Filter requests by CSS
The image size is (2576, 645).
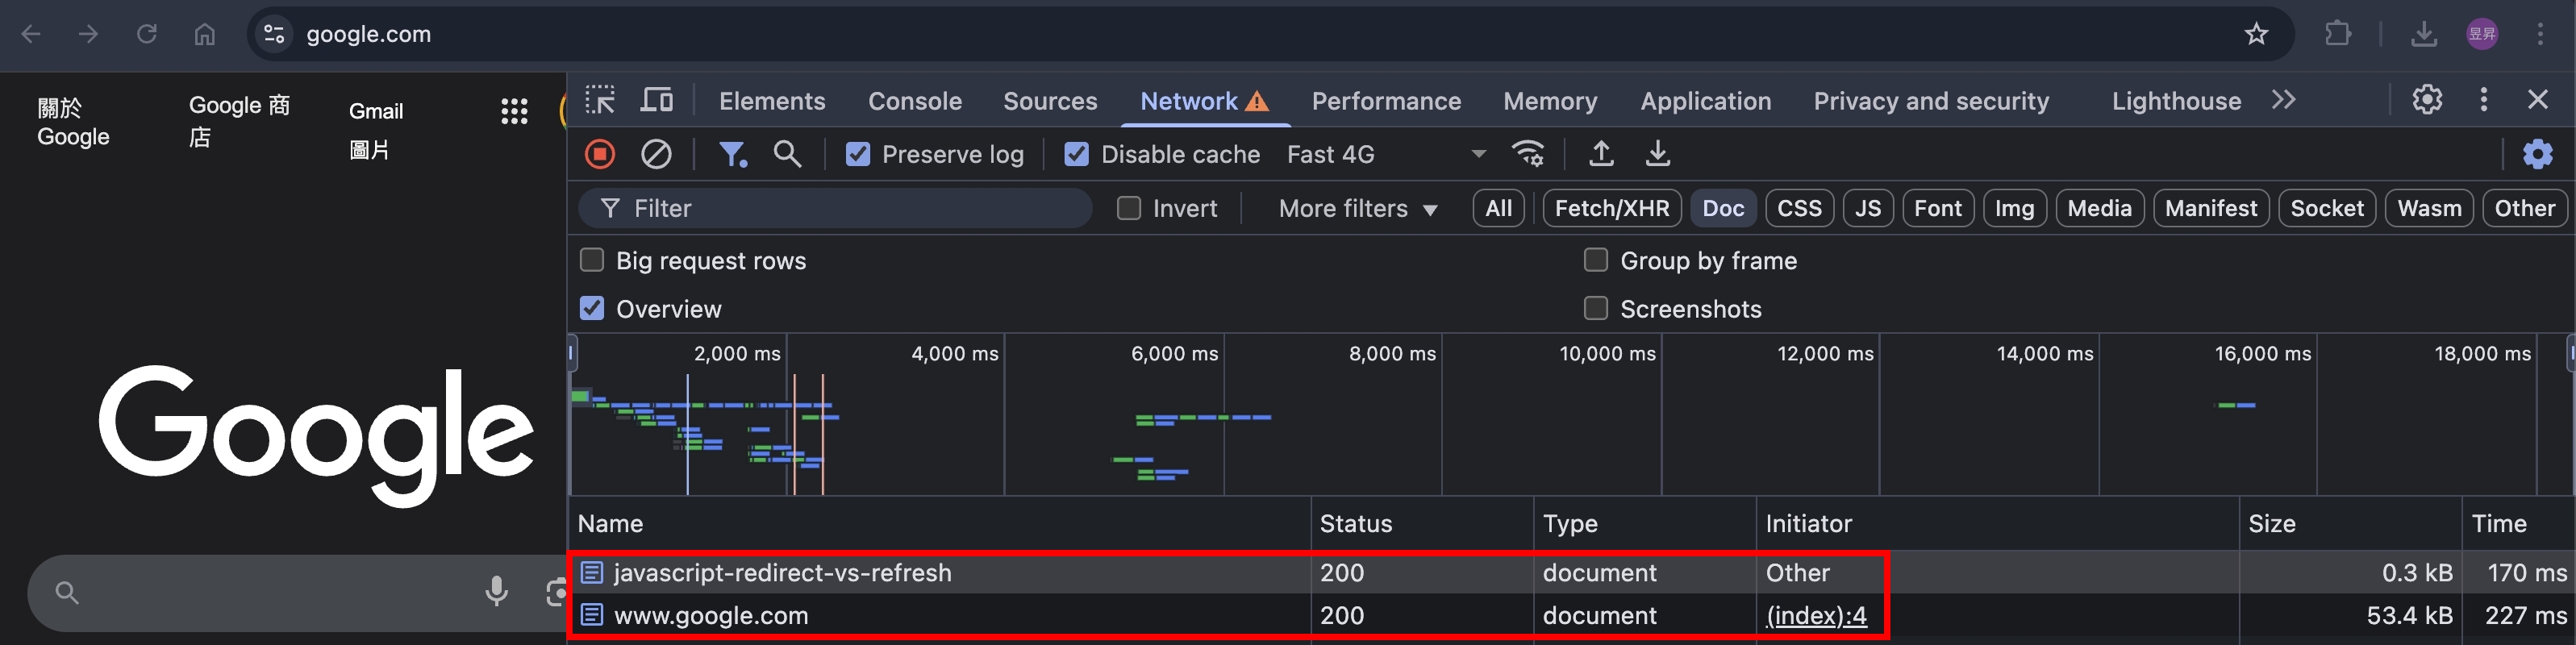tap(1799, 208)
